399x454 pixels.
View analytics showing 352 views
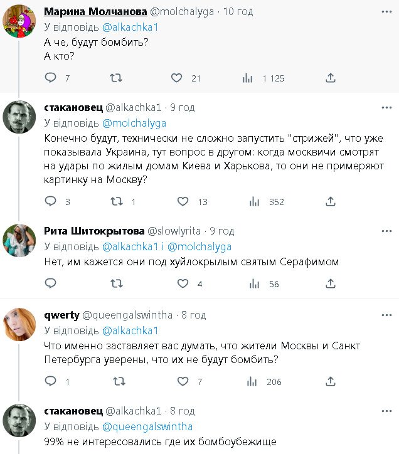tap(255, 201)
